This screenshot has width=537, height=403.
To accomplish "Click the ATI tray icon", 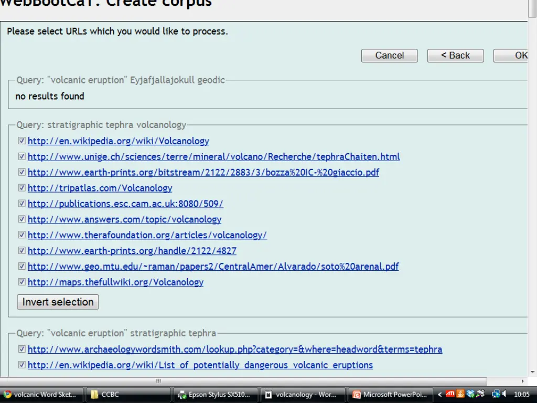I will (x=450, y=394).
